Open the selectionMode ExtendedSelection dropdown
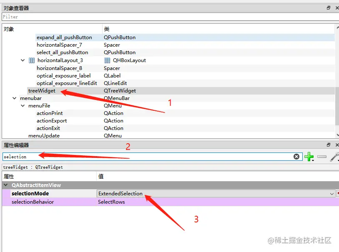Image resolution: width=339 pixels, height=252 pixels. click(331, 194)
